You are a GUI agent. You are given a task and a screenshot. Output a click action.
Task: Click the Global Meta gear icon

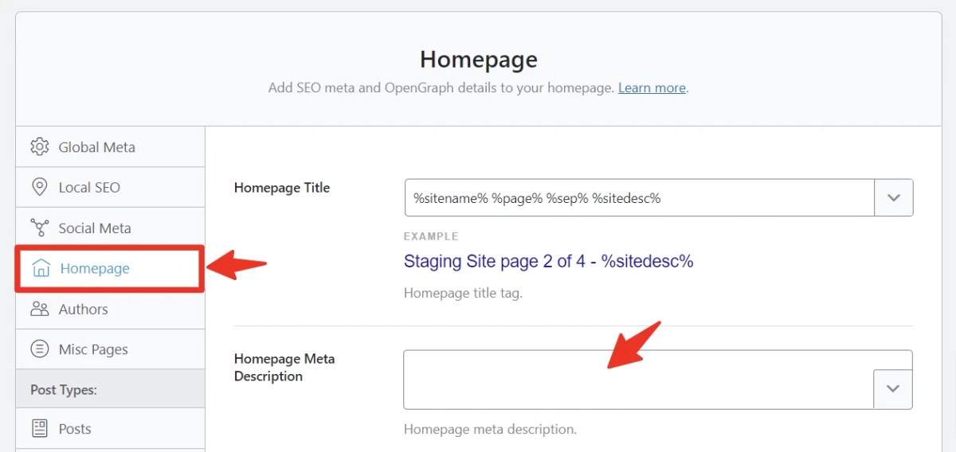tap(39, 147)
